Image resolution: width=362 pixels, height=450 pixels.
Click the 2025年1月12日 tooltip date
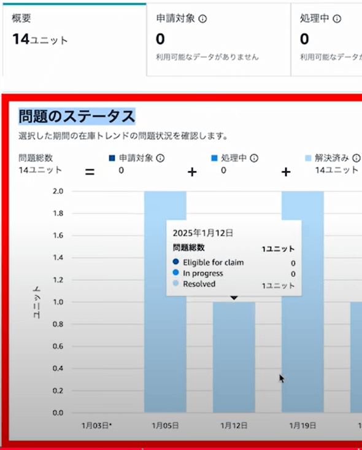203,233
